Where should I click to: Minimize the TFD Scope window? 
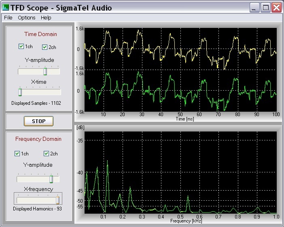(x=254, y=8)
